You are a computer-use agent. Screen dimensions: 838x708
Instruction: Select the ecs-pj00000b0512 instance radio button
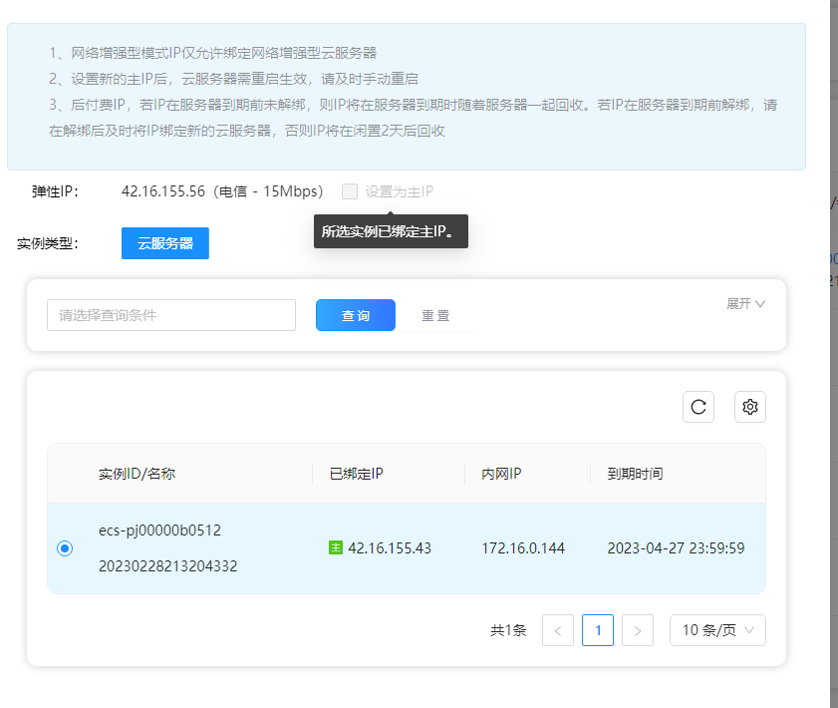(x=65, y=548)
